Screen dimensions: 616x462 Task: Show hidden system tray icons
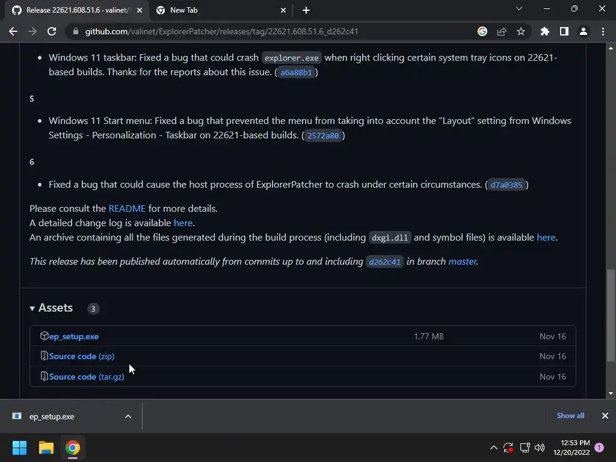tap(494, 448)
